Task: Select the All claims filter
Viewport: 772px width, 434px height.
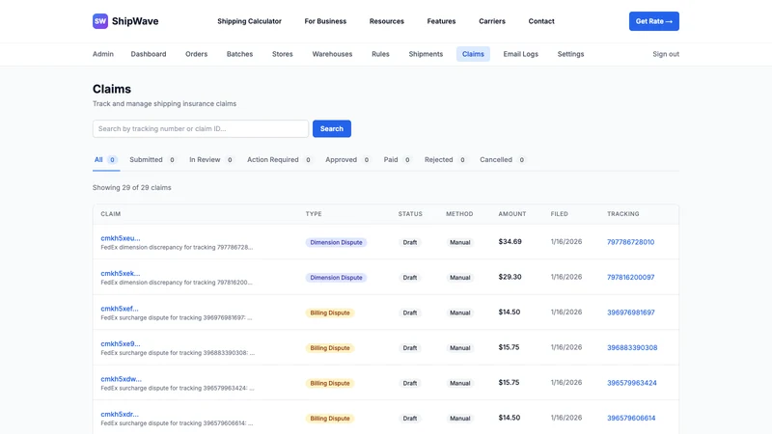Action: tap(106, 160)
